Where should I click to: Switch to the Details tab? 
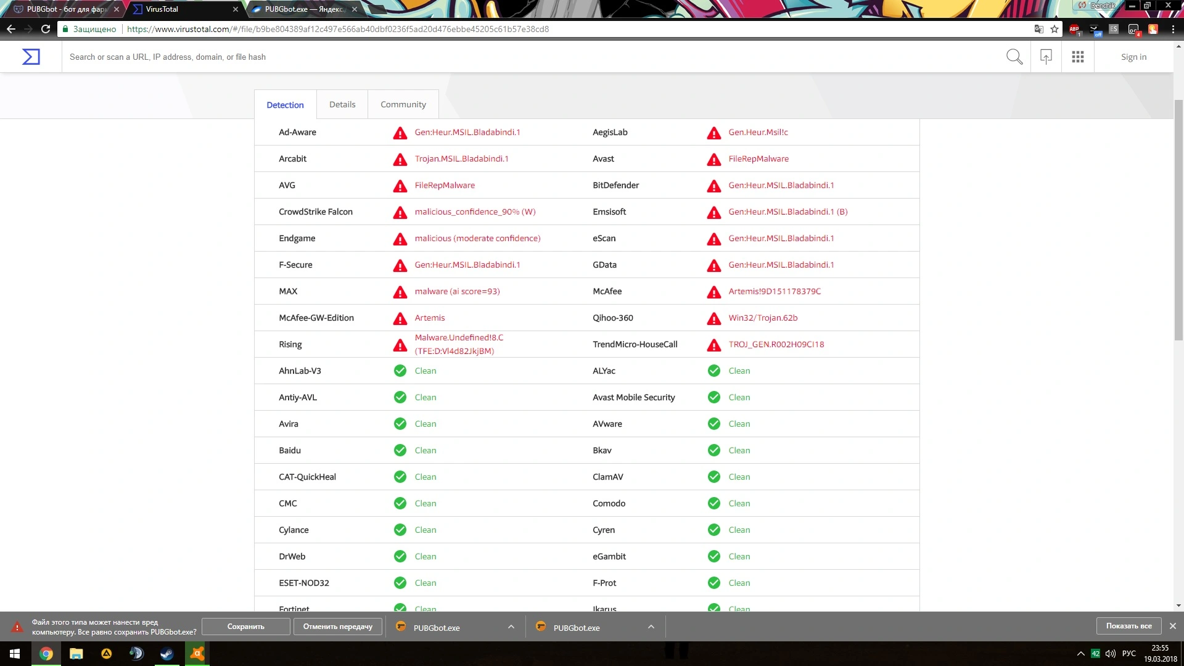coord(342,104)
